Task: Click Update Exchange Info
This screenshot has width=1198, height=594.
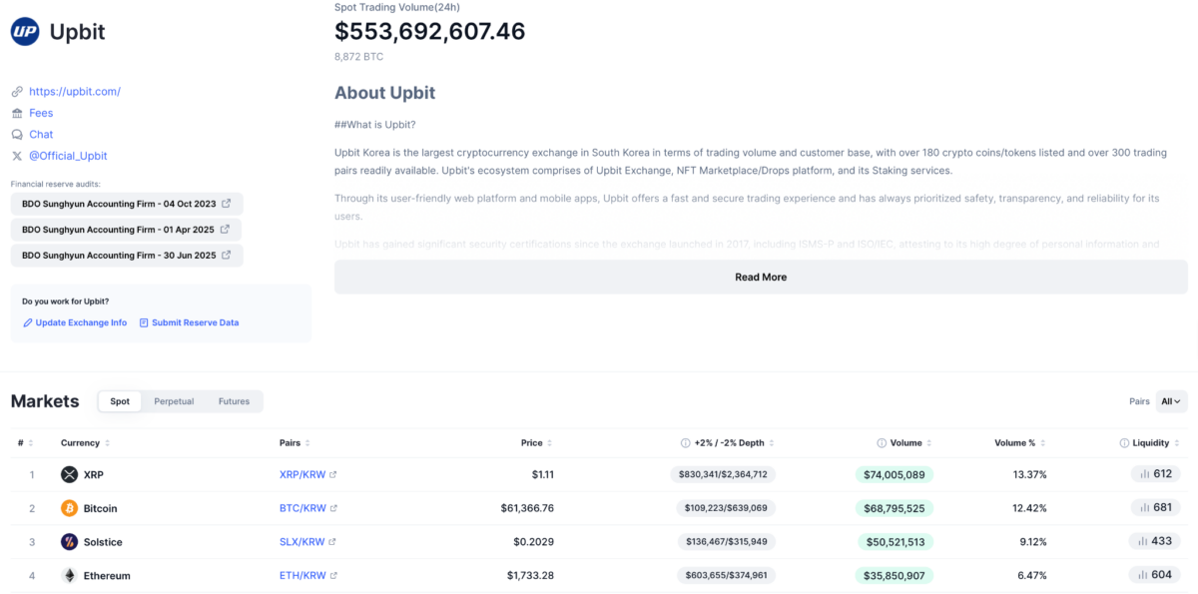Action: 75,322
